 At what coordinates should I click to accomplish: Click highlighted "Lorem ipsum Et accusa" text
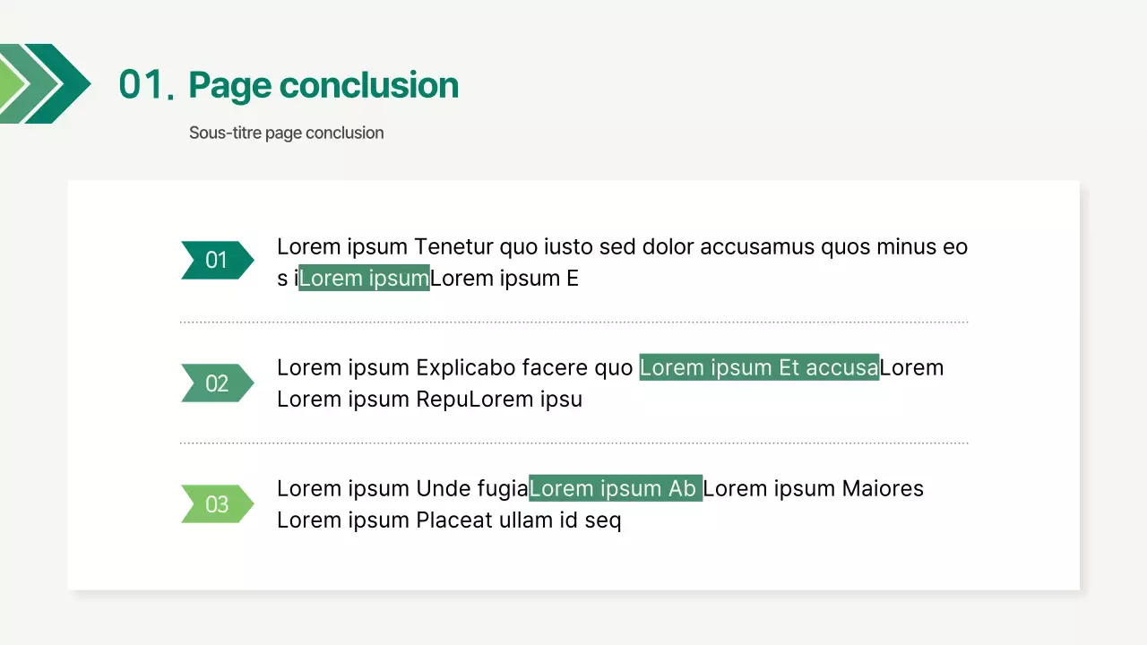point(759,367)
